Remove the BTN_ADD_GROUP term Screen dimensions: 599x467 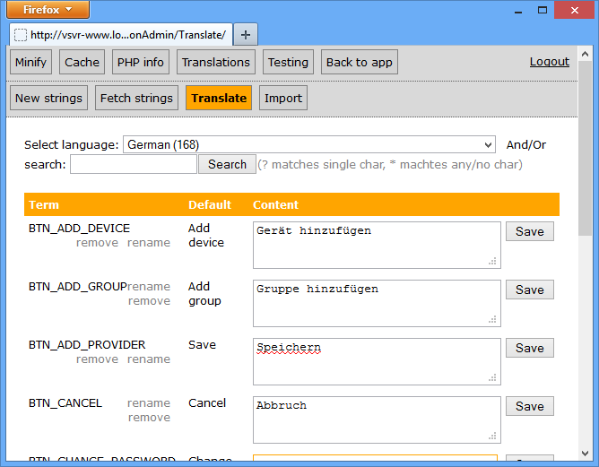point(149,301)
